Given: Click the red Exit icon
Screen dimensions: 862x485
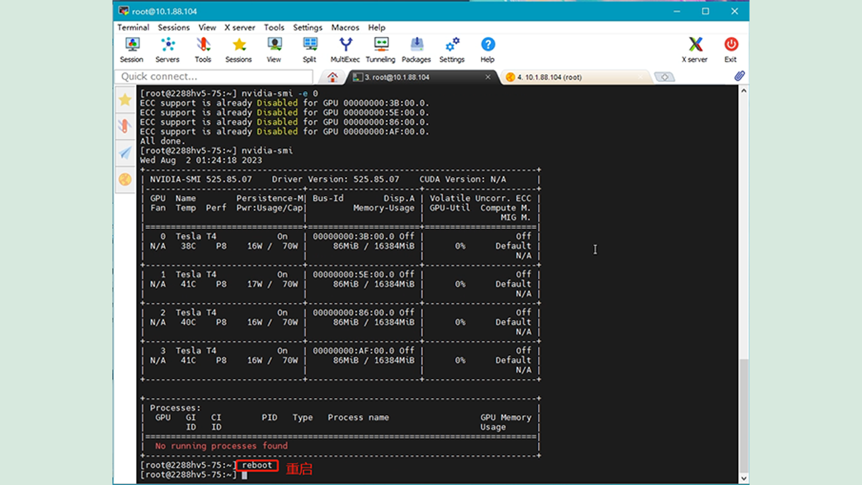Looking at the screenshot, I should 731,50.
